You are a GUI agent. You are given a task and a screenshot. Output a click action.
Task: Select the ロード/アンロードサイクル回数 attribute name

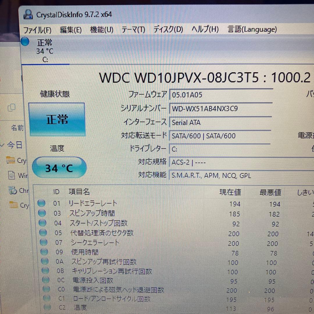112,299
